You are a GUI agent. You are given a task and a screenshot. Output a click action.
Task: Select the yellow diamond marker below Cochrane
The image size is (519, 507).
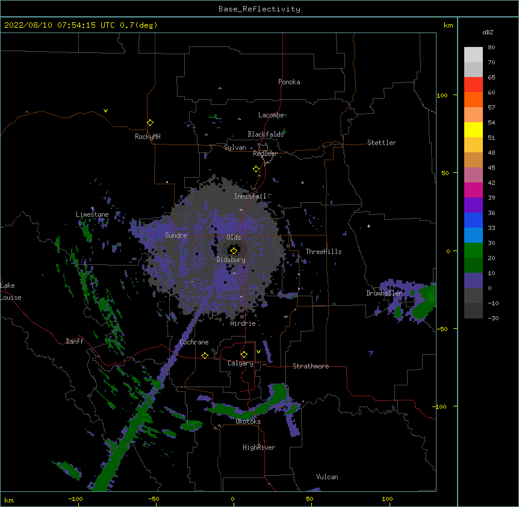205,355
